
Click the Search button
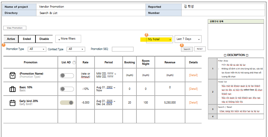[187, 49]
